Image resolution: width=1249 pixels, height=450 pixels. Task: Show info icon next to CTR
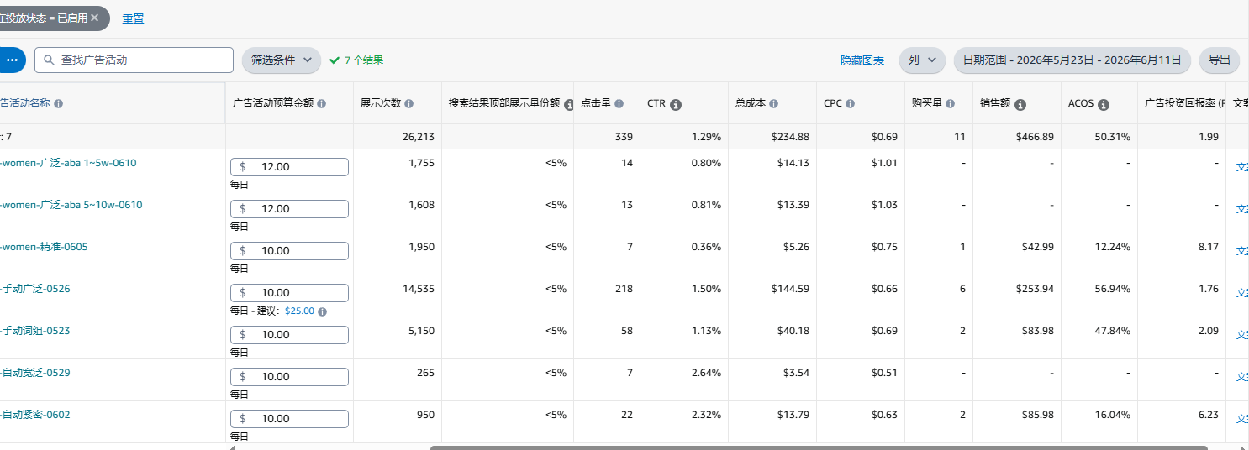676,104
